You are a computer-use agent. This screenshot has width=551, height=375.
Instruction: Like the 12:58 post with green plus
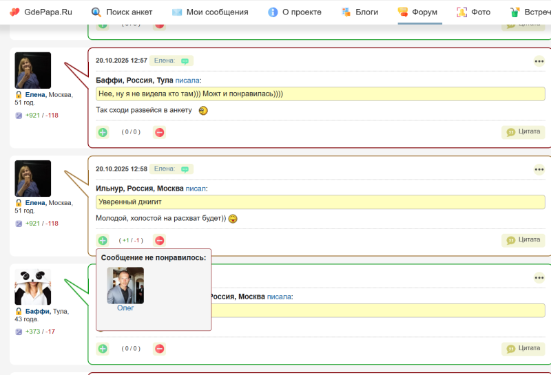click(103, 240)
